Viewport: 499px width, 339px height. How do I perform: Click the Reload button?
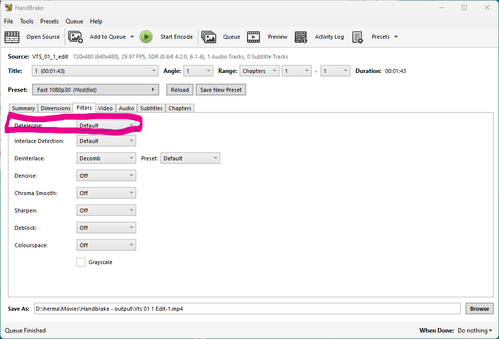[180, 90]
